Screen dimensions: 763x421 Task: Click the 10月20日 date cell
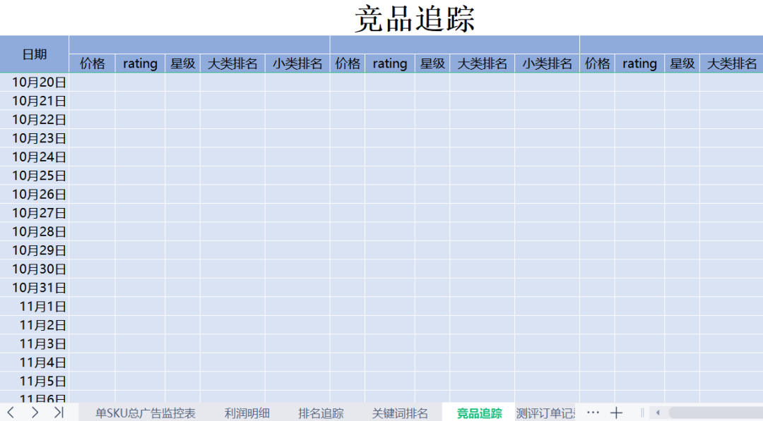tap(39, 82)
